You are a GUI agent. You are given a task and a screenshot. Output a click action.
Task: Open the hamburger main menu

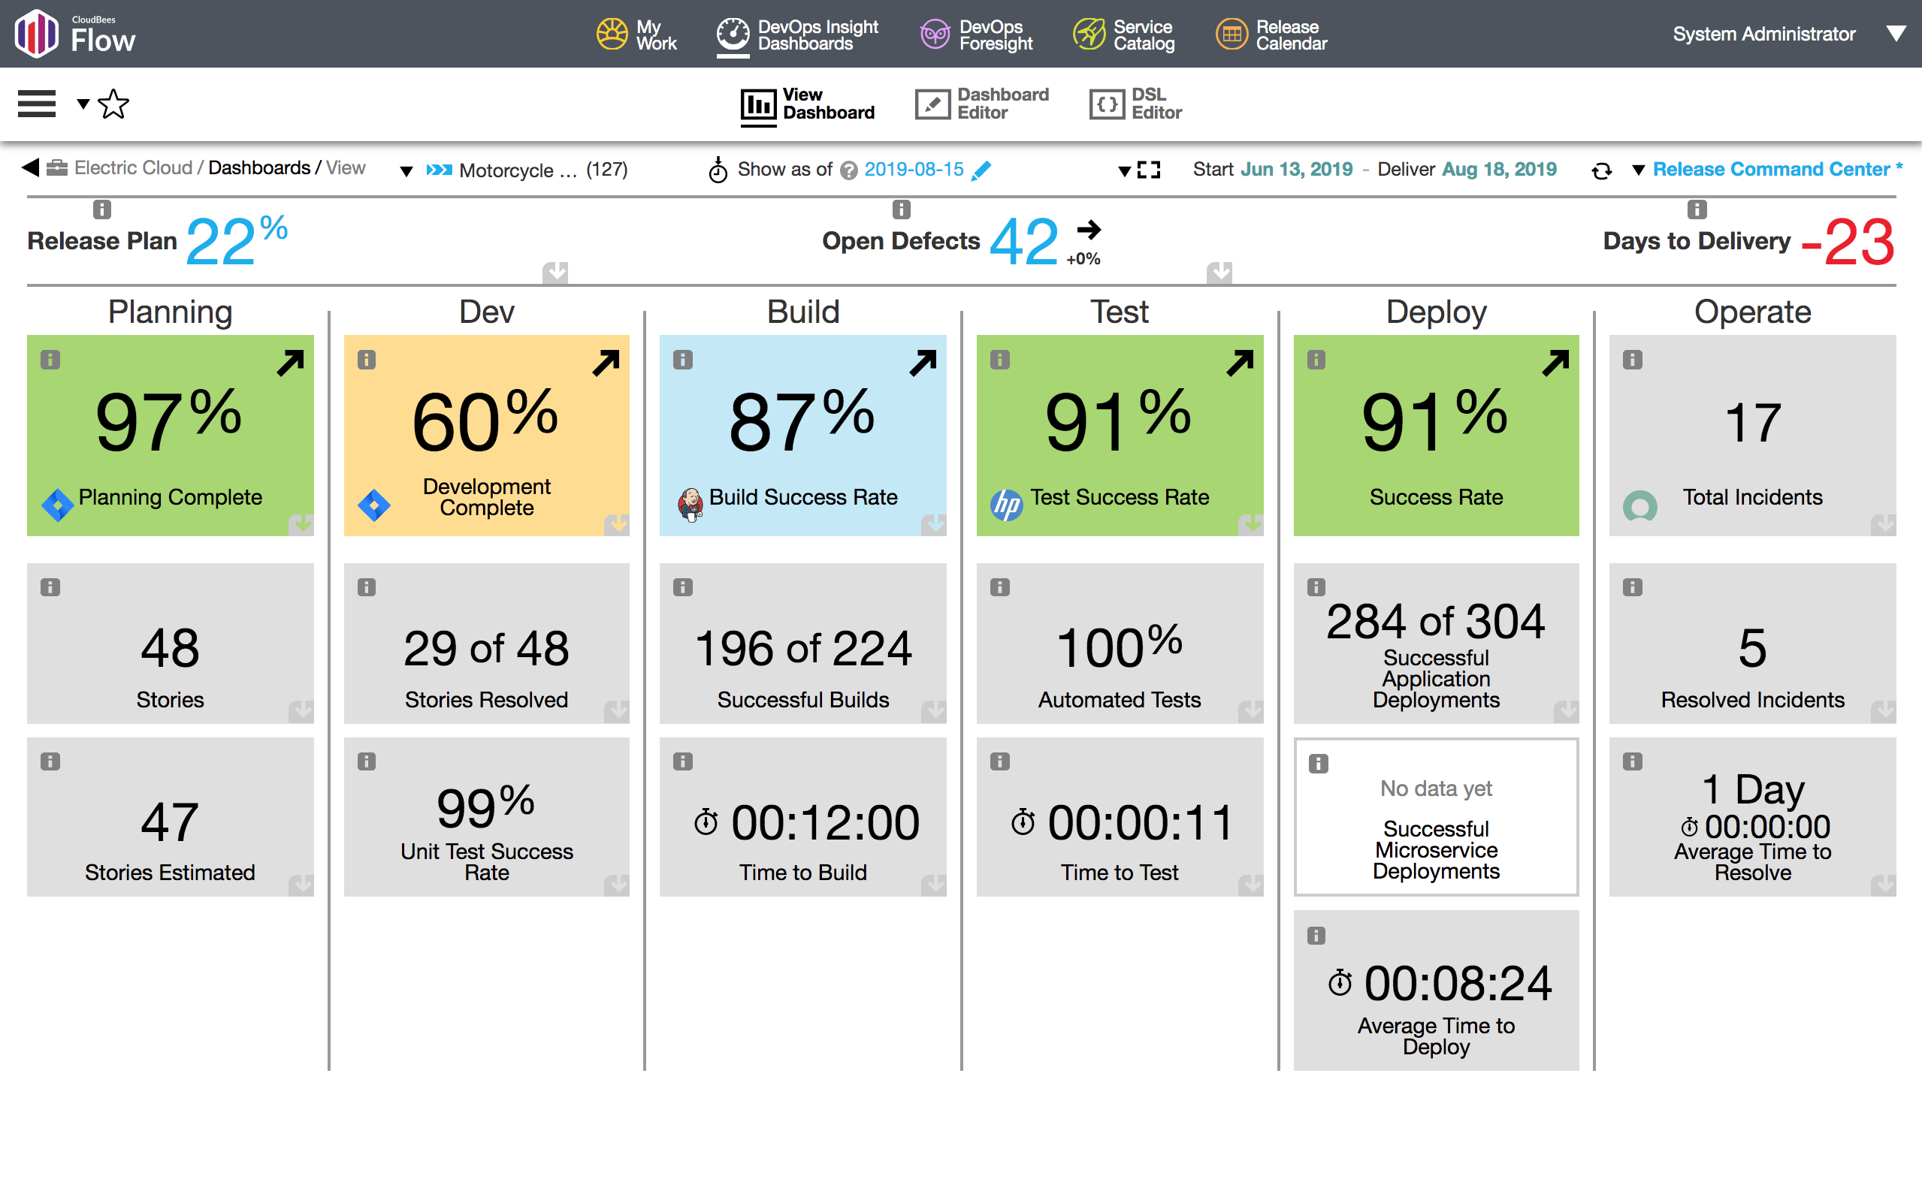click(x=36, y=104)
